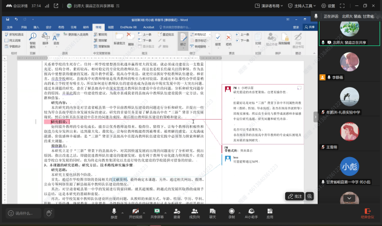Click the reply icon on PM comment
Viewport: 382px width, 226px height.
click(299, 88)
